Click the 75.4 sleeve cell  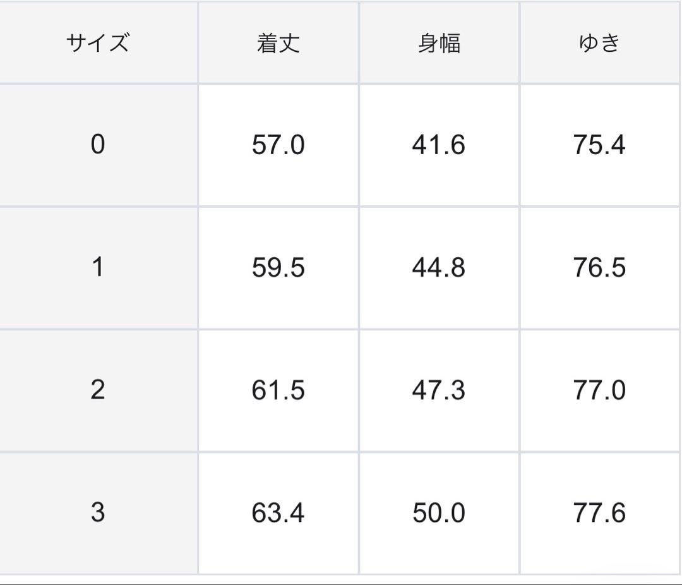click(x=599, y=145)
